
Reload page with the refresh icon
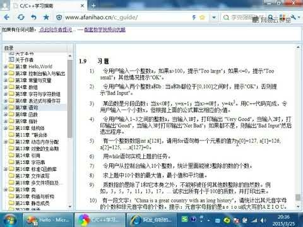pyautogui.click(x=21, y=17)
